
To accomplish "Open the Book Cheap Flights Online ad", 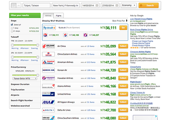I will 141,30.
